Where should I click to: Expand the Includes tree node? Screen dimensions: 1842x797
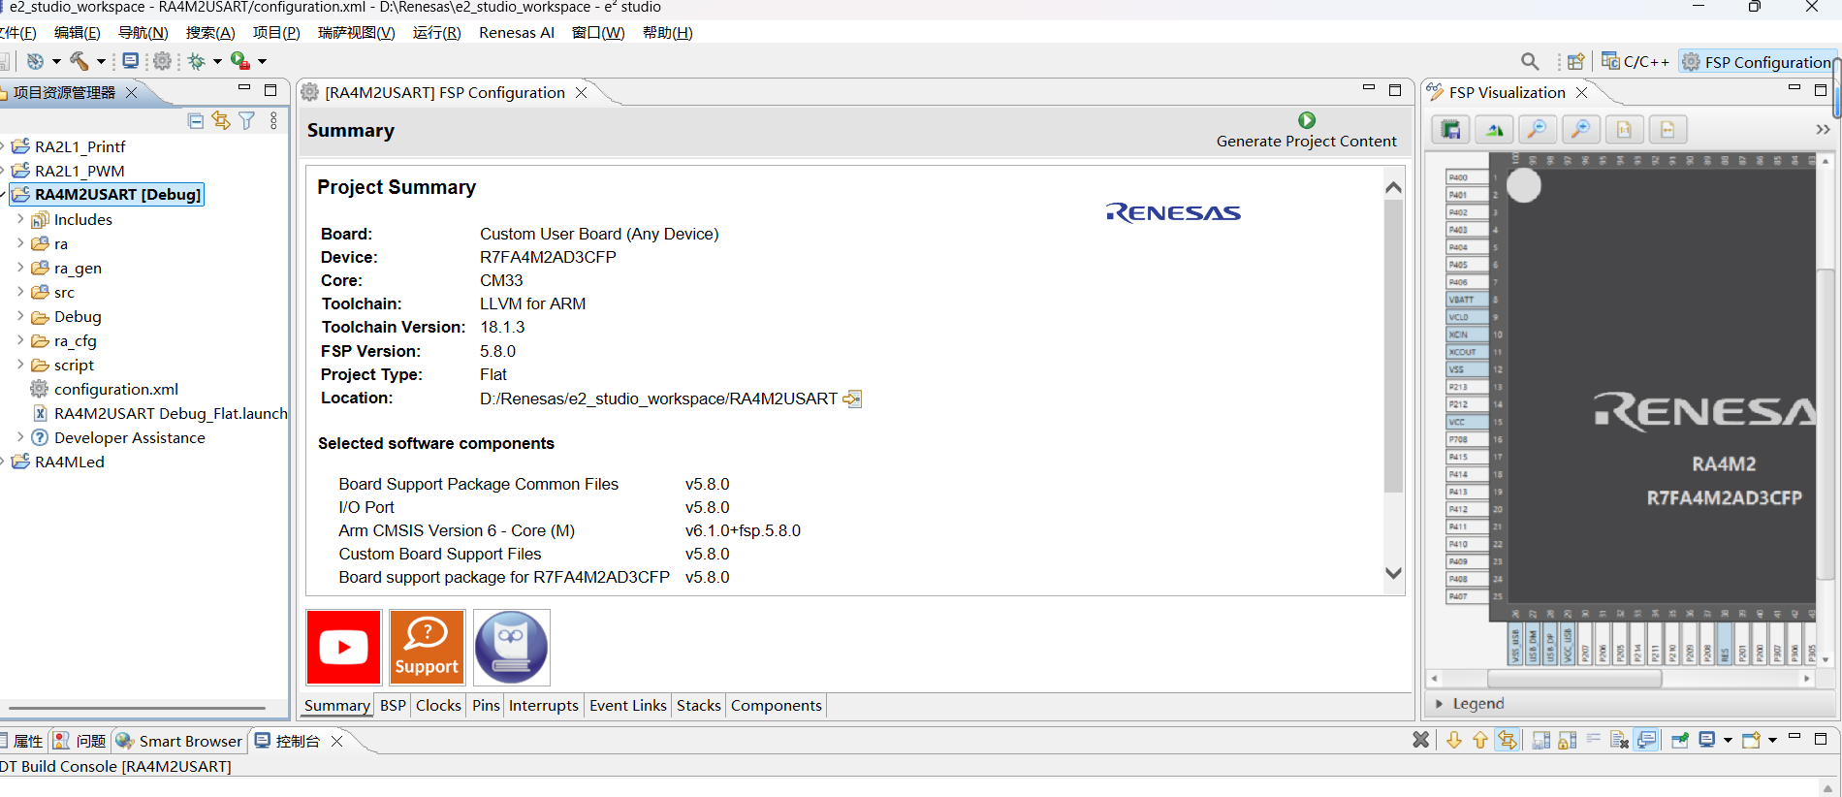pyautogui.click(x=20, y=219)
